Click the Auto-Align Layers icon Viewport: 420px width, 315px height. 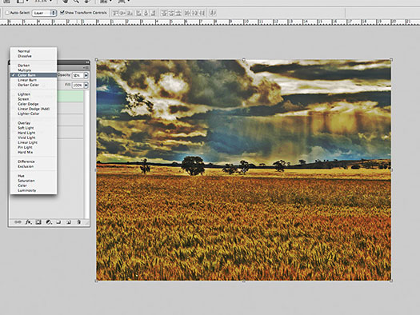click(x=213, y=13)
